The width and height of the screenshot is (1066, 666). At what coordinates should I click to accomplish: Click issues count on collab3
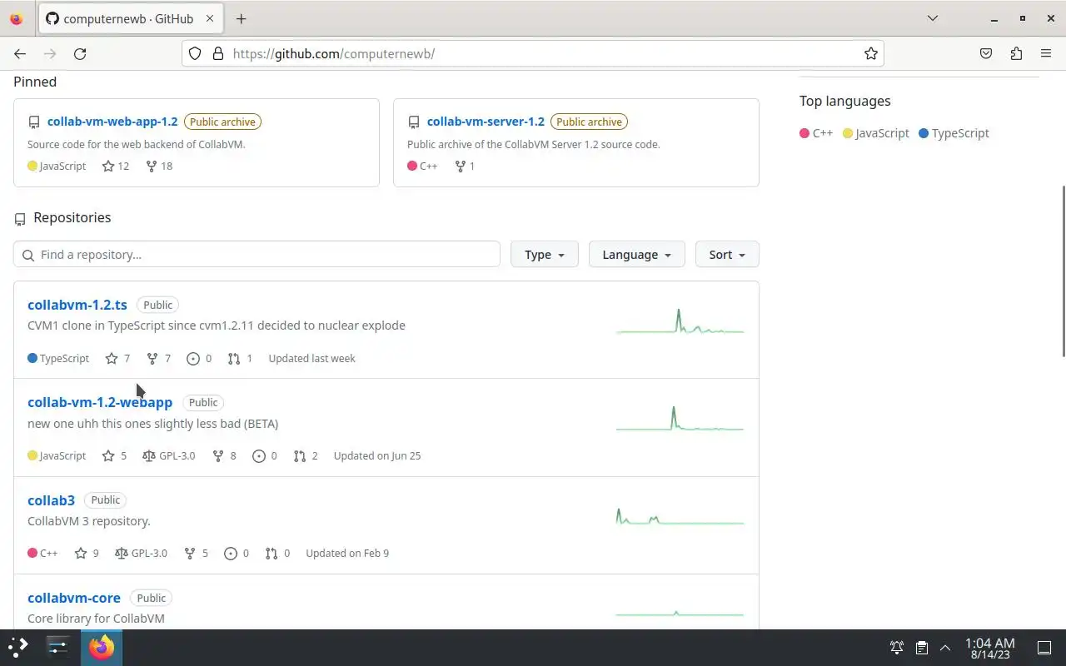point(237,553)
